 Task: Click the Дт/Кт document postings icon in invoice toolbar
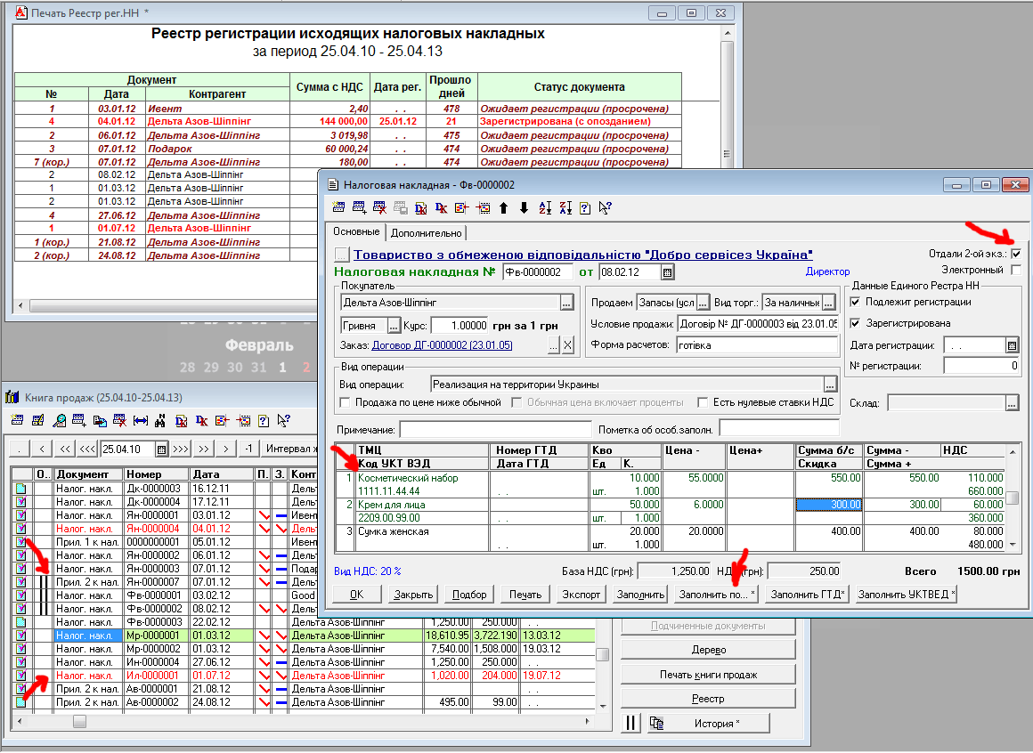pos(421,208)
